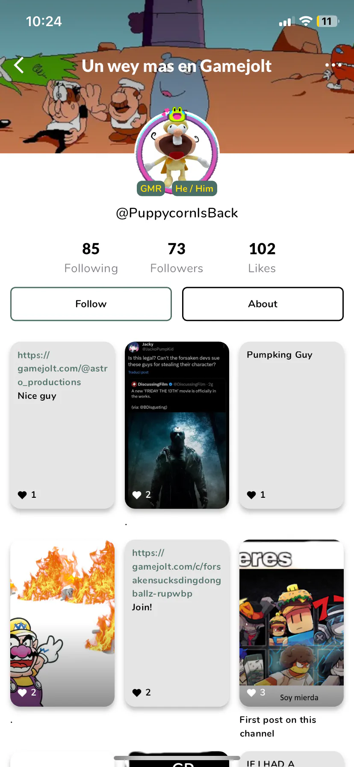This screenshot has height=767, width=354.
Task: Open the About section
Action: pos(263,304)
